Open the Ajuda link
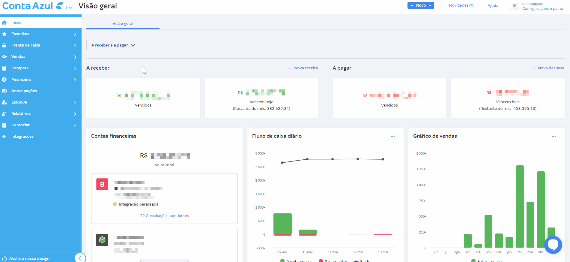The width and height of the screenshot is (570, 262). pyautogui.click(x=493, y=5)
